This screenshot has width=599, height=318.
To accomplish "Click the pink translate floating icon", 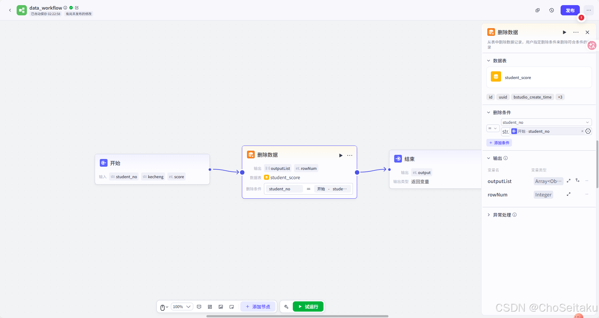I will pos(592,46).
